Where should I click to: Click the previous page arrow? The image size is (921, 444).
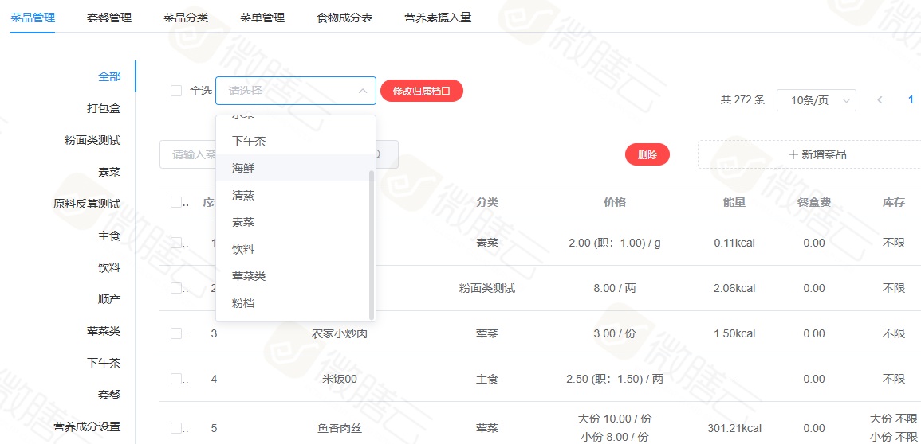[x=880, y=100]
